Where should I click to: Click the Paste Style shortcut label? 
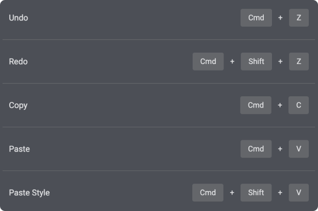pyautogui.click(x=29, y=193)
